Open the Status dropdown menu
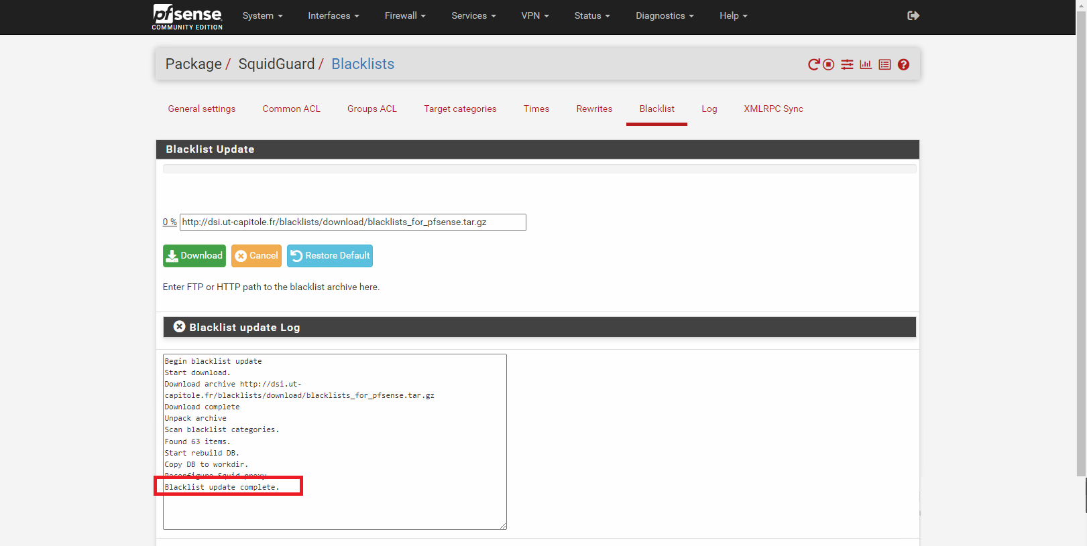Image resolution: width=1087 pixels, height=546 pixels. 592,15
